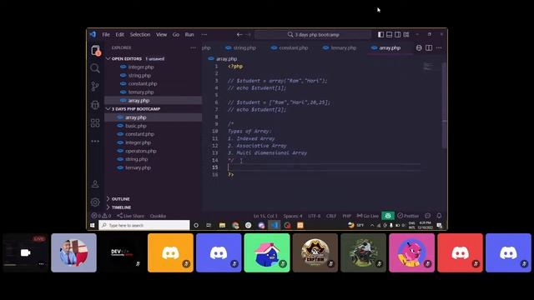
Task: Toggle the bottom panel layout icon
Action: [389, 34]
